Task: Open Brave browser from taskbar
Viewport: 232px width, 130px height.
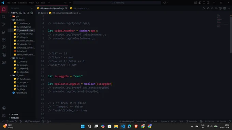Action: point(136,126)
